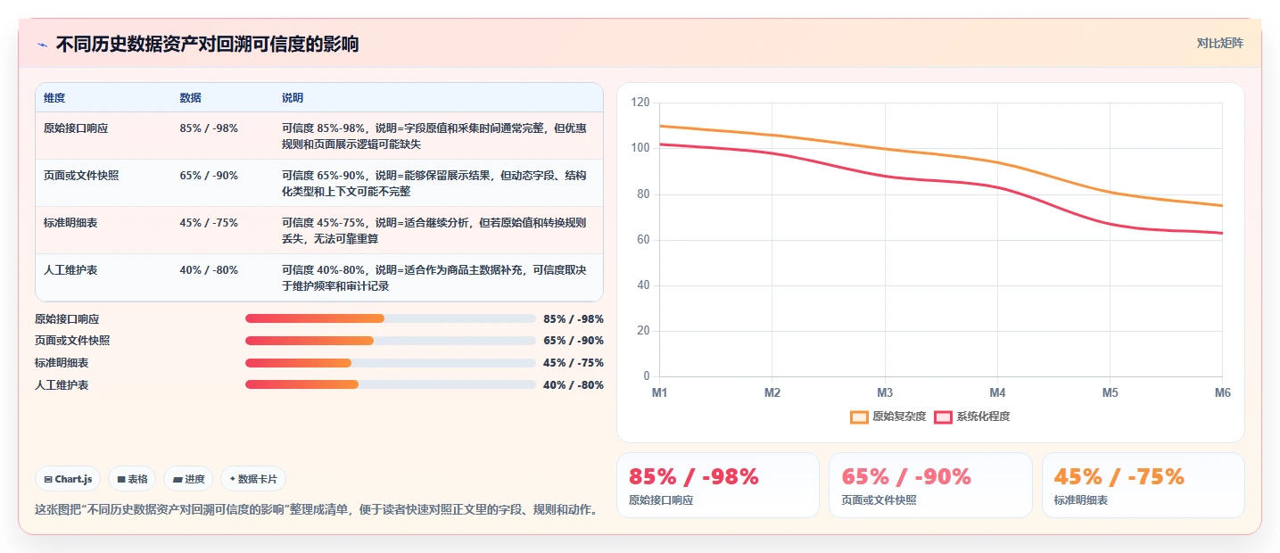
Task: Click the 85% / -98% table cell
Action: tap(209, 128)
